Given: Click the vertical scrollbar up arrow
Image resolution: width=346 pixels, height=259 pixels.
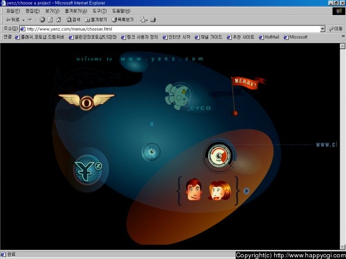Looking at the screenshot, I should pos(342,46).
